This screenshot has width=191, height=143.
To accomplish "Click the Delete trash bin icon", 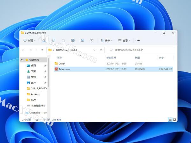I will 92,40.
